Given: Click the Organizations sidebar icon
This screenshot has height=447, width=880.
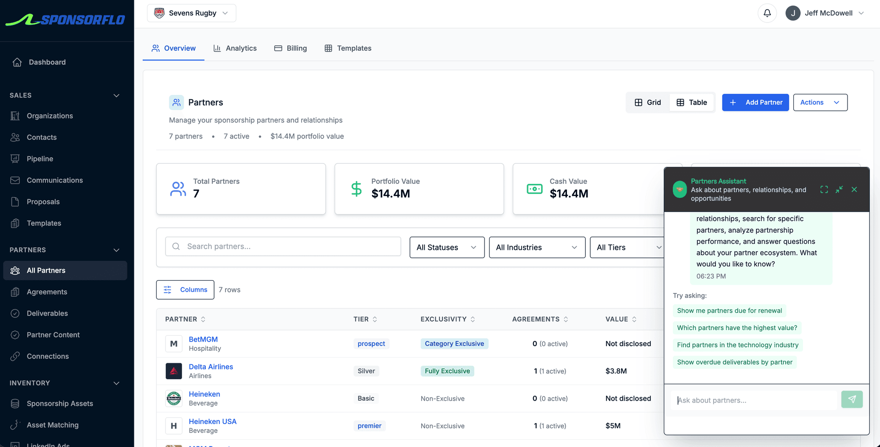Looking at the screenshot, I should (x=15, y=116).
